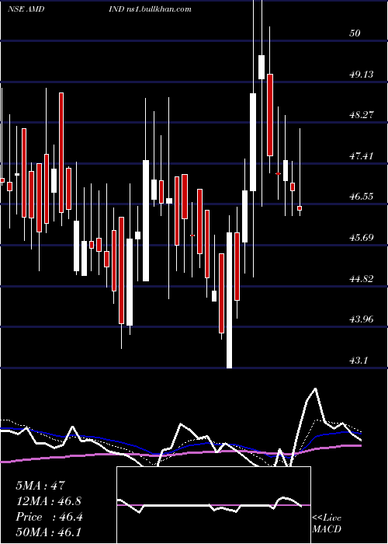The image size is (388, 544).
Task: Click inside the MACD inset panel
Action: [213, 505]
